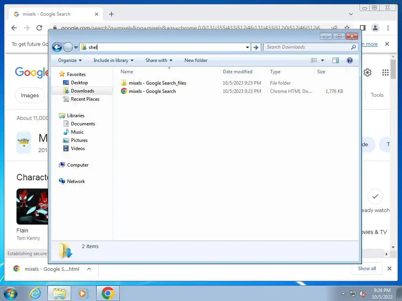
Task: Select Network in the navigation pane
Action: click(76, 181)
